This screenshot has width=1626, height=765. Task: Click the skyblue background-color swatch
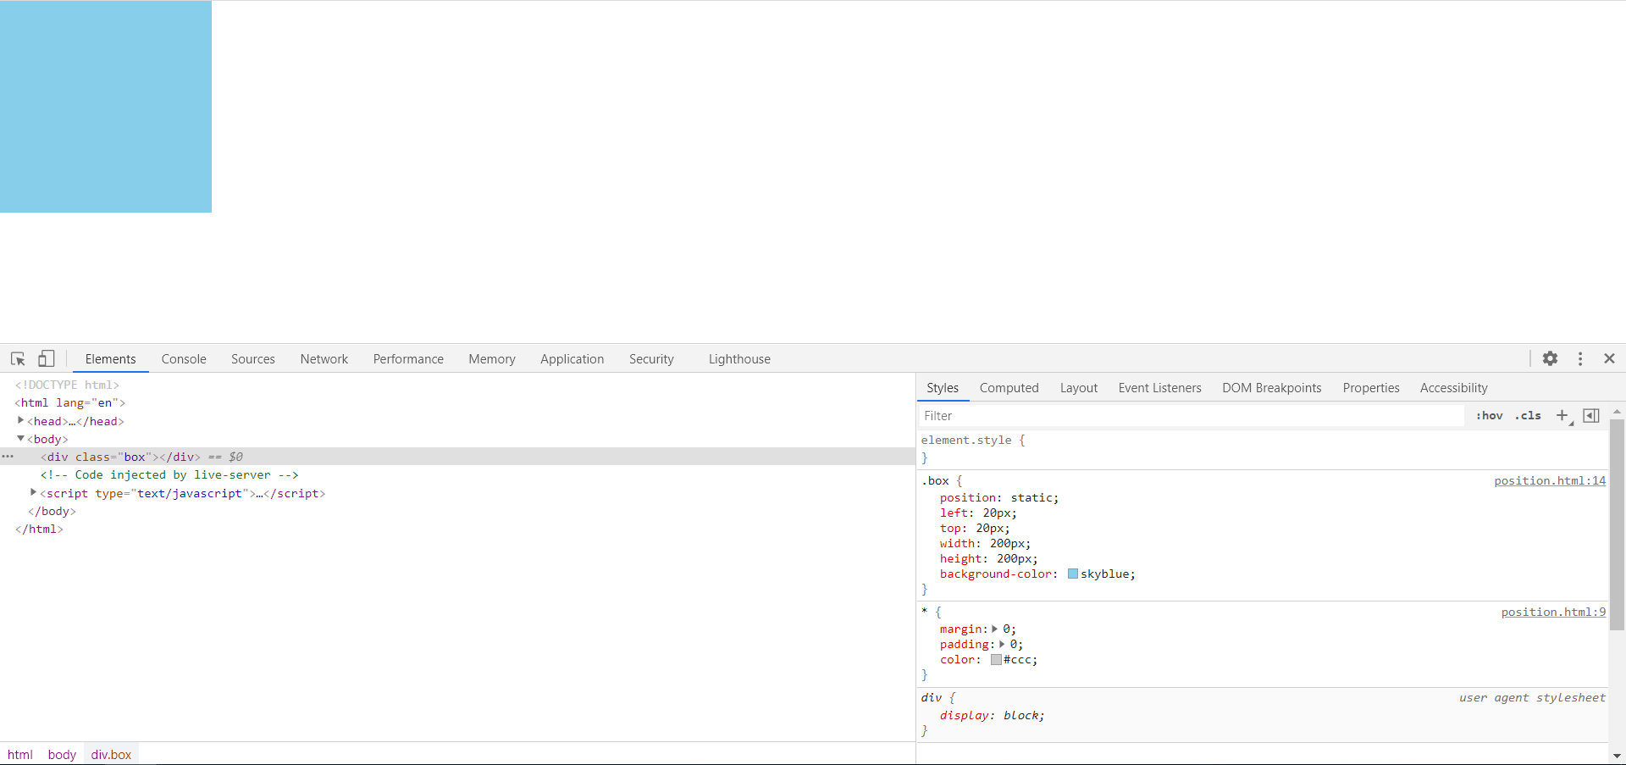(x=1073, y=574)
